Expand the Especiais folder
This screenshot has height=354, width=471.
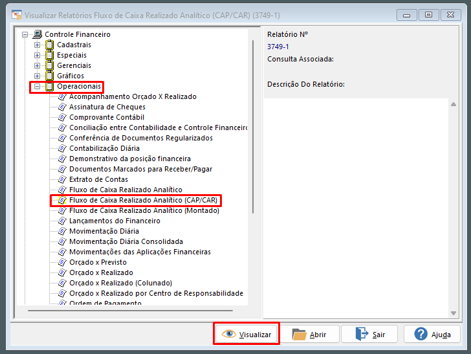[x=37, y=55]
